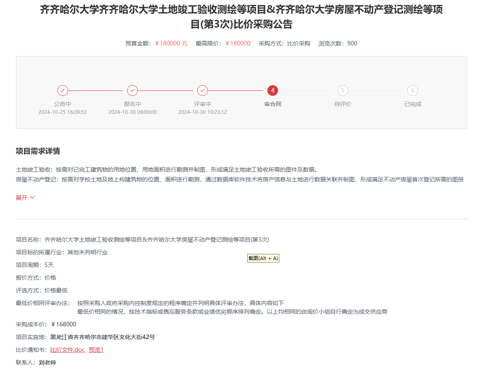Click the checkmark icon above 报名中

(x=132, y=90)
